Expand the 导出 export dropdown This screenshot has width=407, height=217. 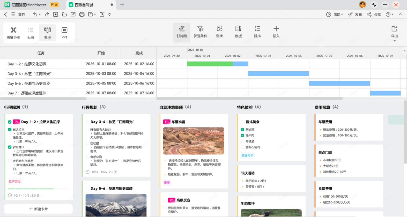pos(394,41)
